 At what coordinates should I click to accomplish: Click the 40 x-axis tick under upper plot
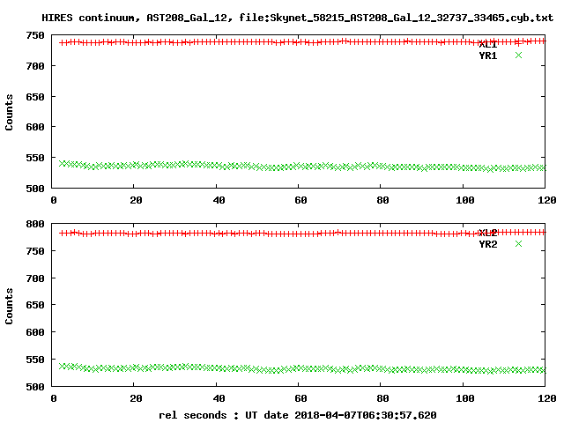(219, 200)
